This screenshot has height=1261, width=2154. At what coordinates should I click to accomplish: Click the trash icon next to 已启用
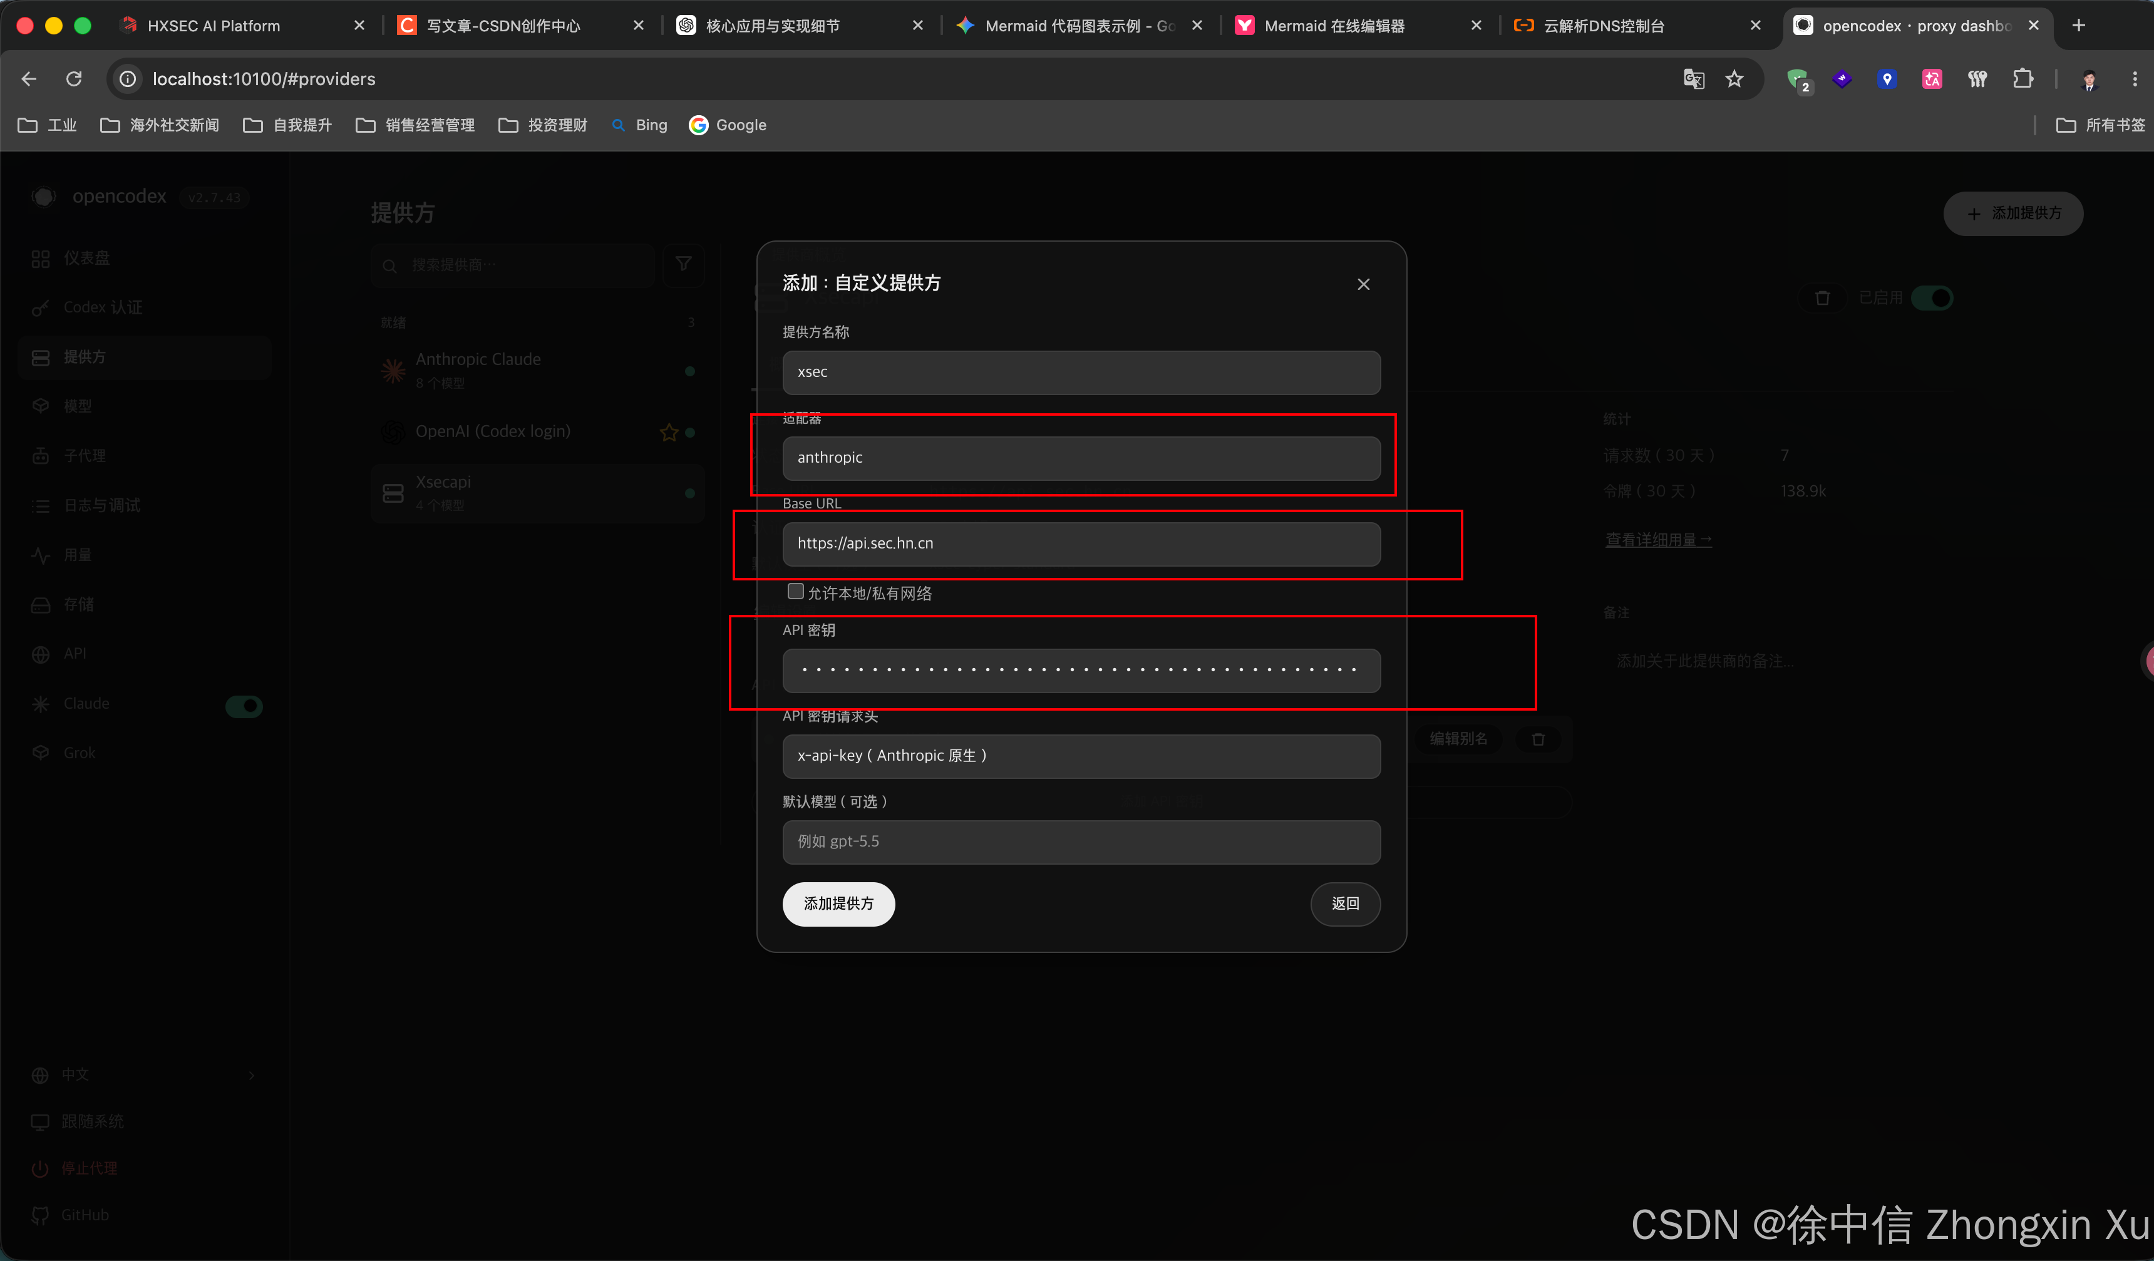pyautogui.click(x=1822, y=297)
